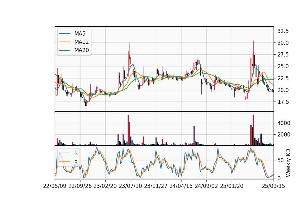Click the 0 tick on KD axis
Viewport: 304px width, 219px height.
[279, 178]
